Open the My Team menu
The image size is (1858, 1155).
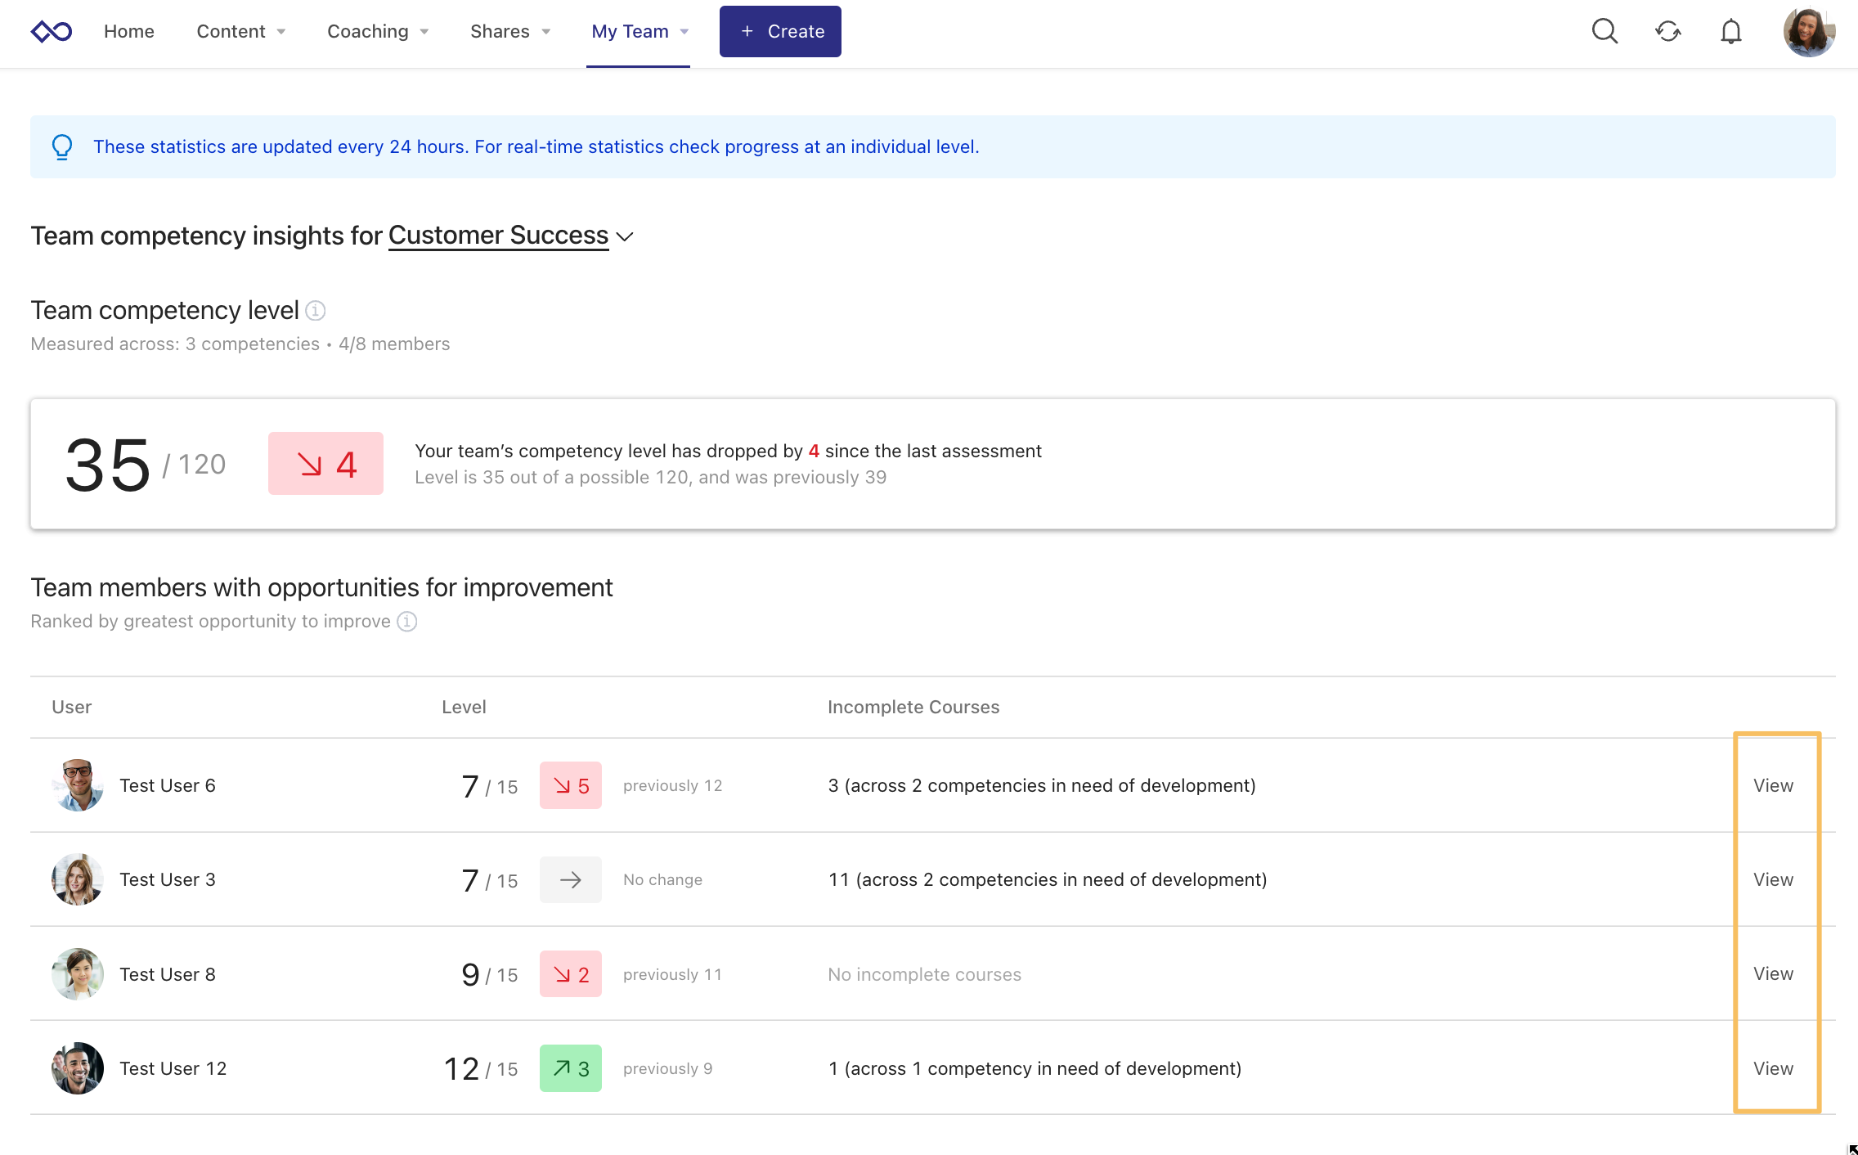640,32
